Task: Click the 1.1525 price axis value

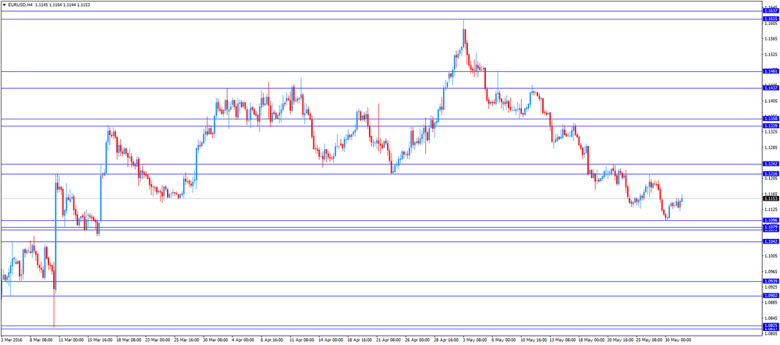Action: [x=771, y=55]
